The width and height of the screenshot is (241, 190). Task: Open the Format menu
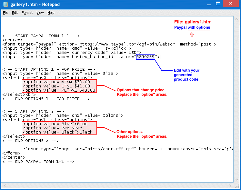27,13
